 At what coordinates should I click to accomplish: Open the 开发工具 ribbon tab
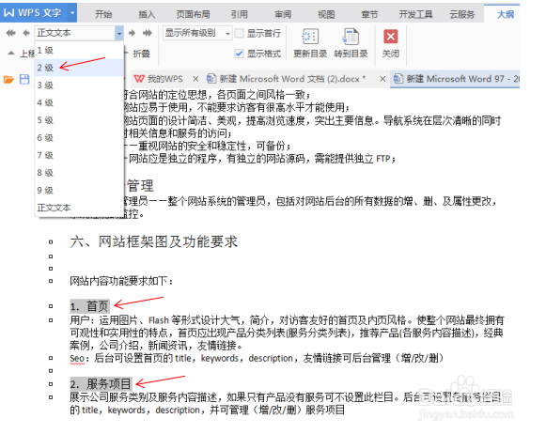tap(415, 14)
